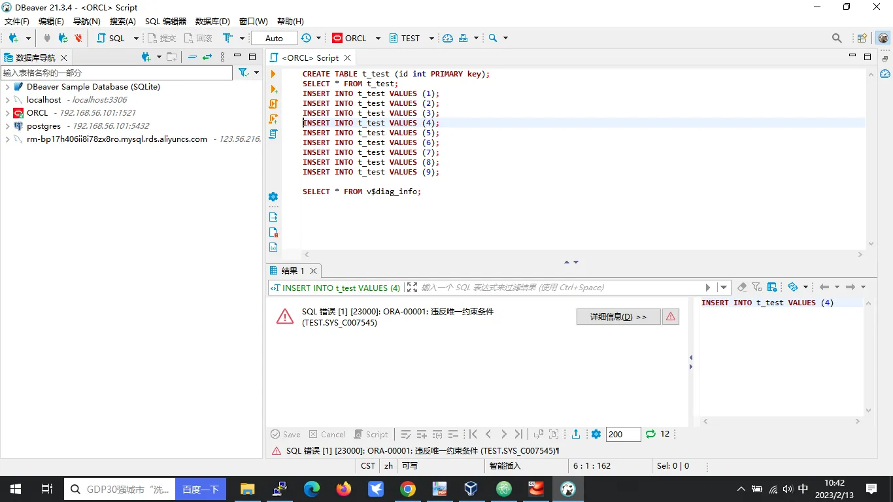Click the new database connection plug icon
This screenshot has width=893, height=502.
[12, 39]
